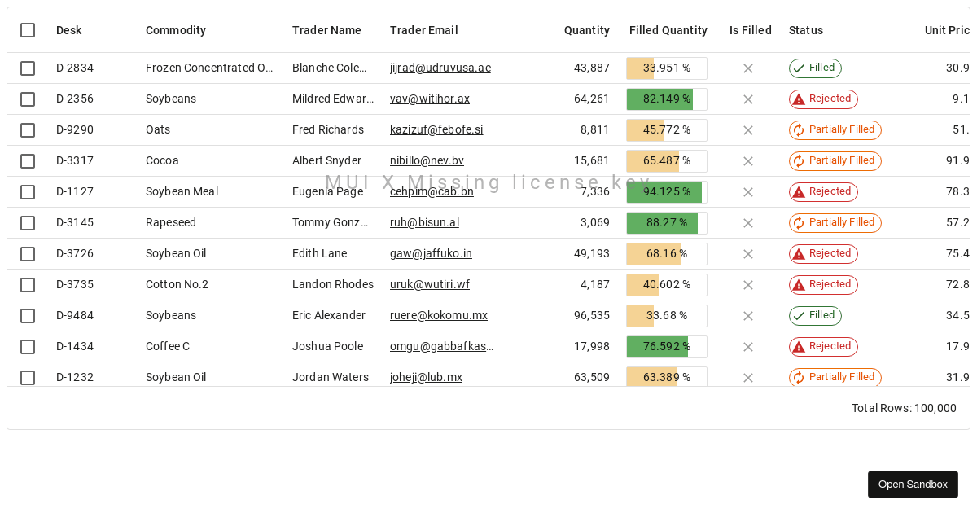Tick the checkbox for D-1434 Coffee C
This screenshot has width=977, height=513.
pos(28,347)
